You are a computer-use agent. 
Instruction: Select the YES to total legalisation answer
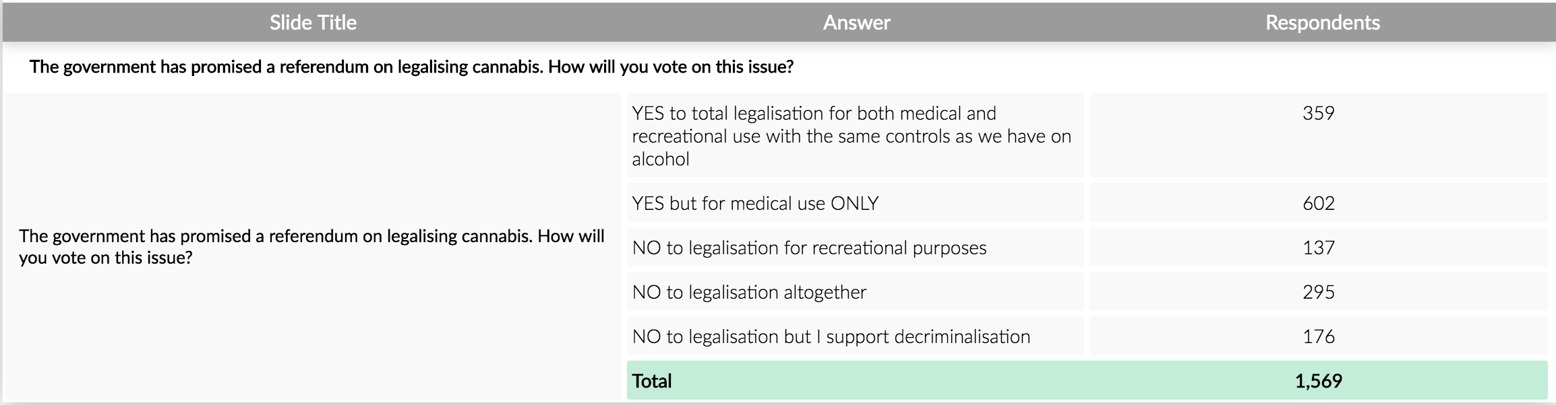pos(851,136)
